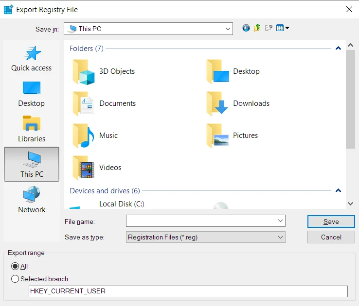Go back using the blue back arrow icon

pos(246,28)
